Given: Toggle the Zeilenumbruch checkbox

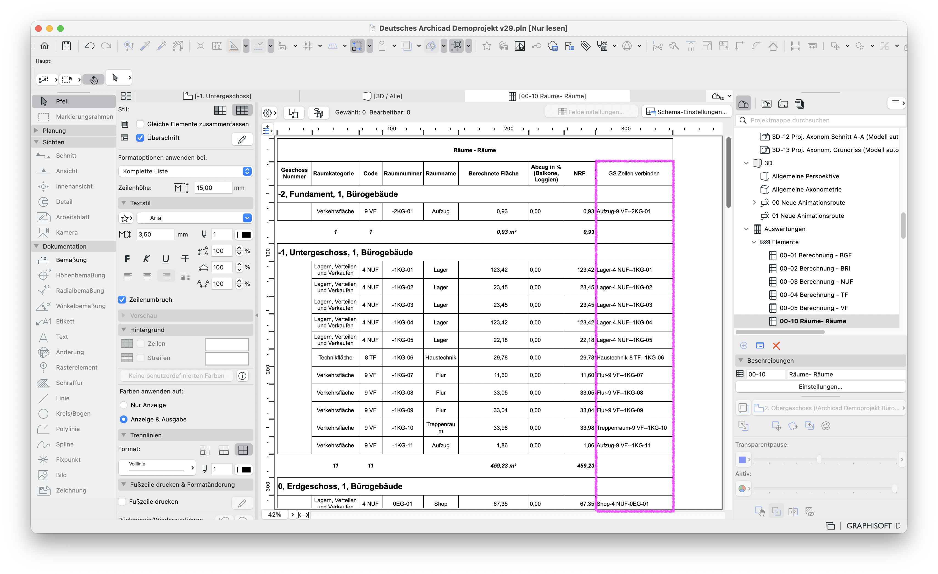Looking at the screenshot, I should 122,300.
